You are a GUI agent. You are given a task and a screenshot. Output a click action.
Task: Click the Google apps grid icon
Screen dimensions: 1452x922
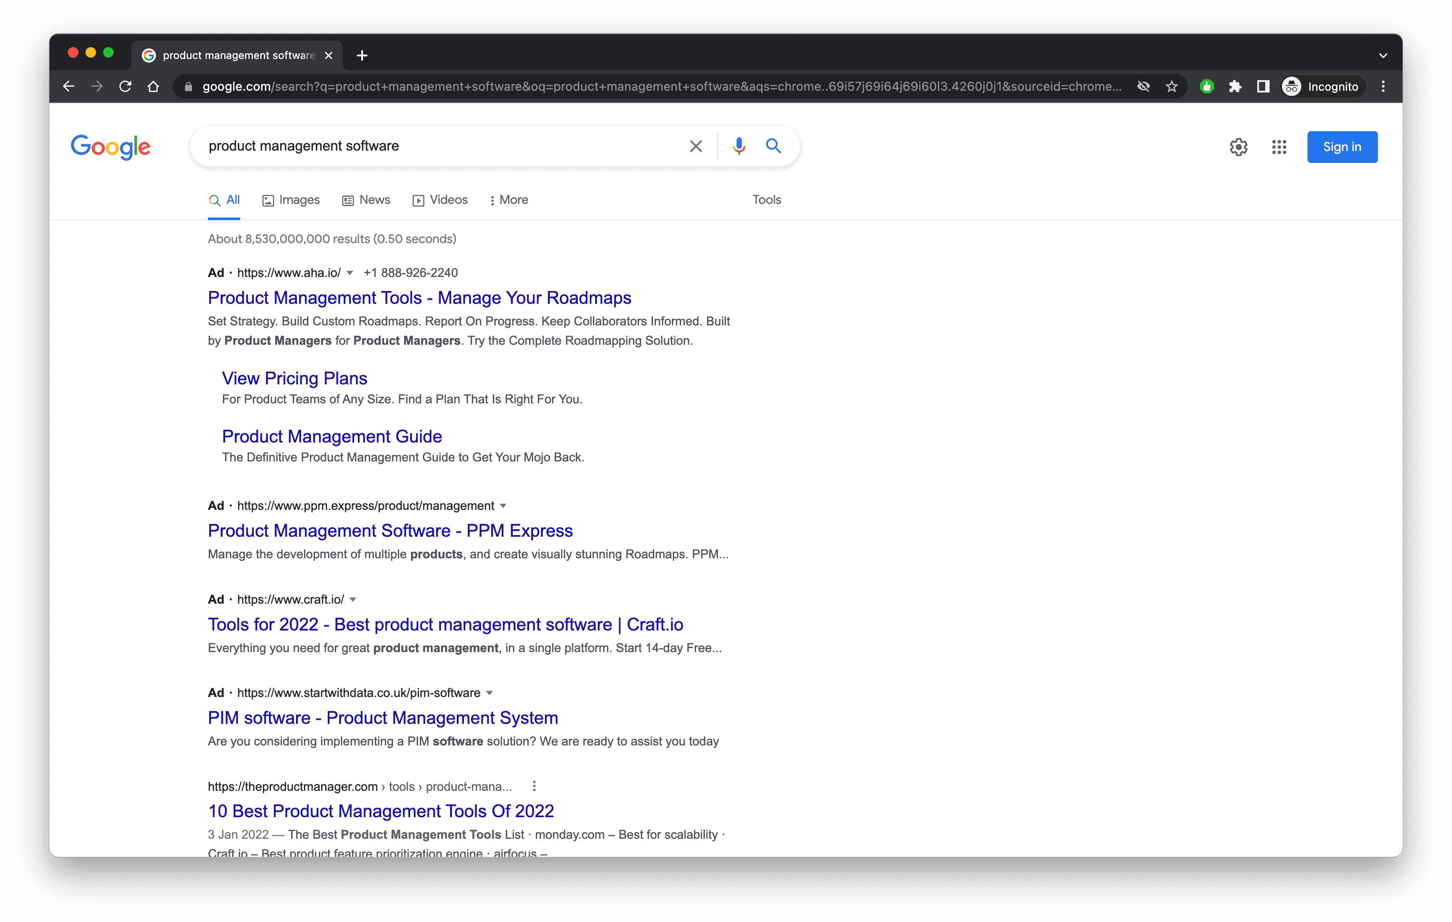click(x=1278, y=147)
